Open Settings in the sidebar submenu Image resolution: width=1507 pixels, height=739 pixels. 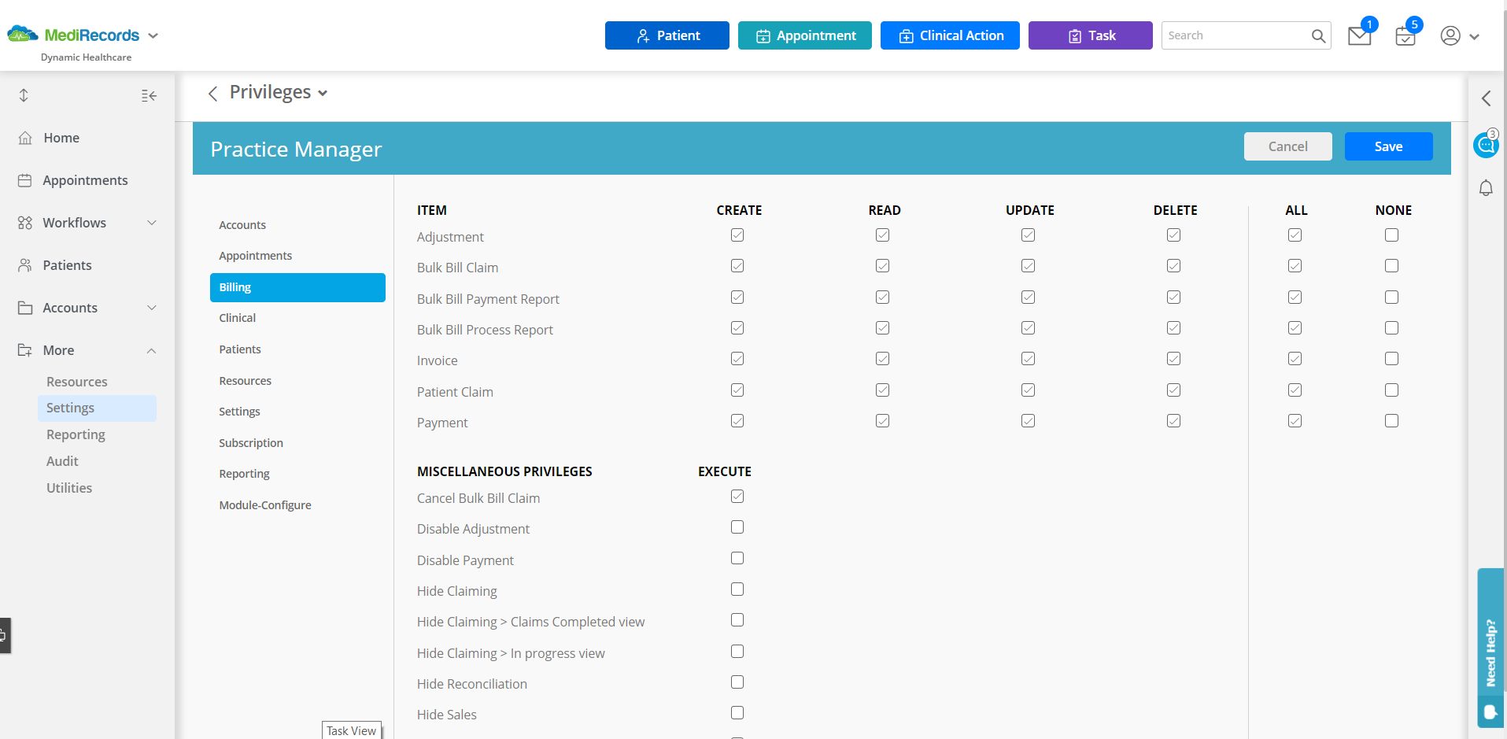pyautogui.click(x=97, y=408)
